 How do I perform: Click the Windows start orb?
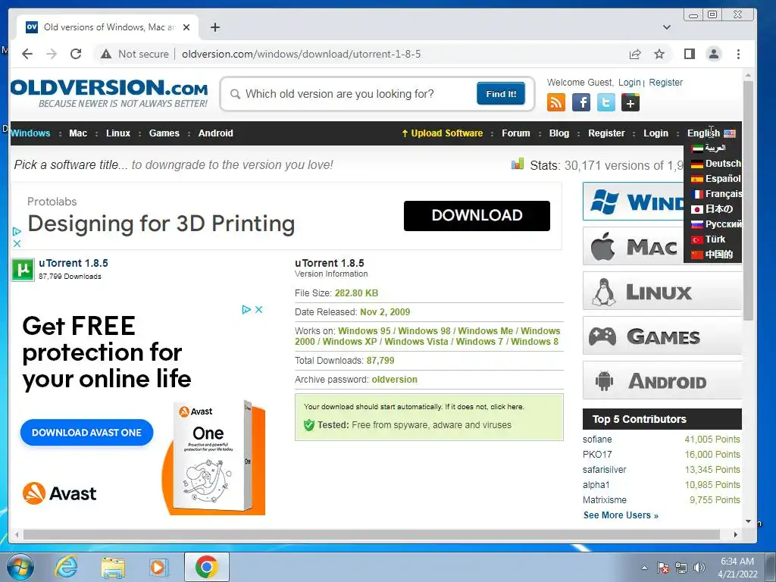point(20,567)
